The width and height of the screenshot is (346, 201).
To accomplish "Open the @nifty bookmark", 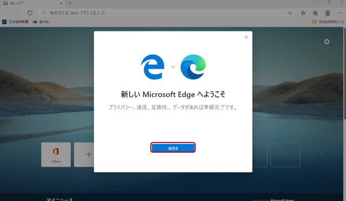I will (41, 22).
